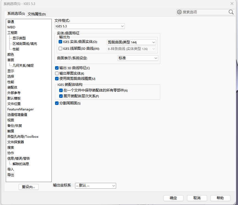Select 触摸 in the options tree
Image resolution: width=238 pixels, height=205 pixels.
coord(11,131)
